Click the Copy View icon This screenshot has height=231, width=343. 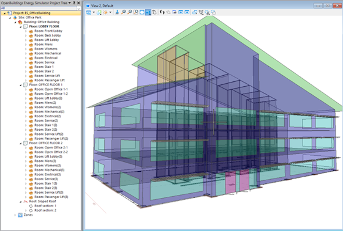point(195,12)
